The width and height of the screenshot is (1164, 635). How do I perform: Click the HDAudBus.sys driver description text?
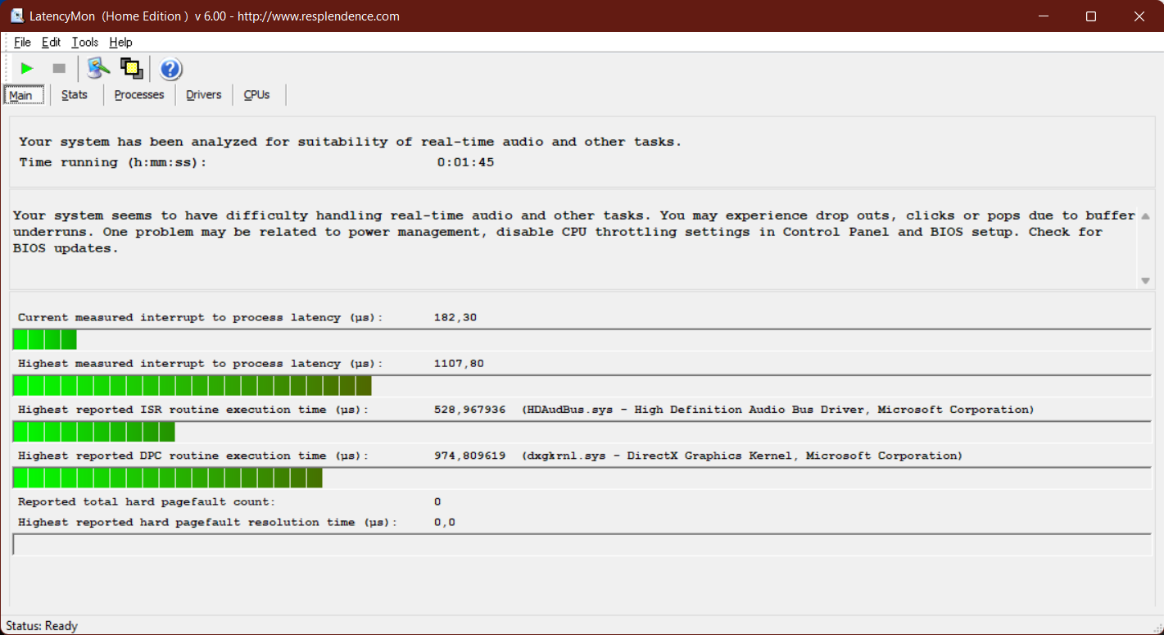tap(778, 409)
